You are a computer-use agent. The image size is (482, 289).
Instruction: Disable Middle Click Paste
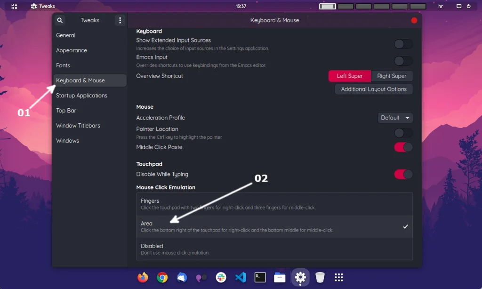click(x=403, y=147)
